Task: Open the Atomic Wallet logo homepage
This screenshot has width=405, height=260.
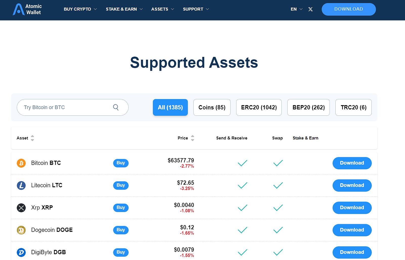Action: [27, 9]
